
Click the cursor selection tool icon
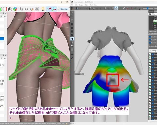click(139, 8)
